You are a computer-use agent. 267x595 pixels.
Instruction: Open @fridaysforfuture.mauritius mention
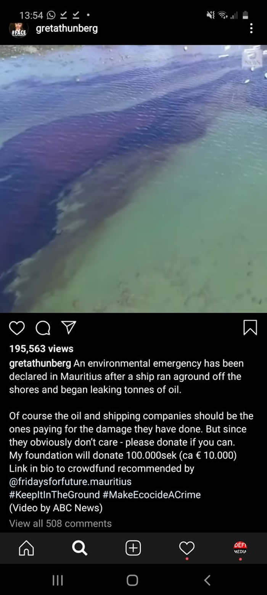[70, 481]
